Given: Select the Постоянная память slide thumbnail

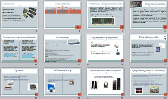Looking at the screenshot, I should pyautogui.click(x=149, y=15).
